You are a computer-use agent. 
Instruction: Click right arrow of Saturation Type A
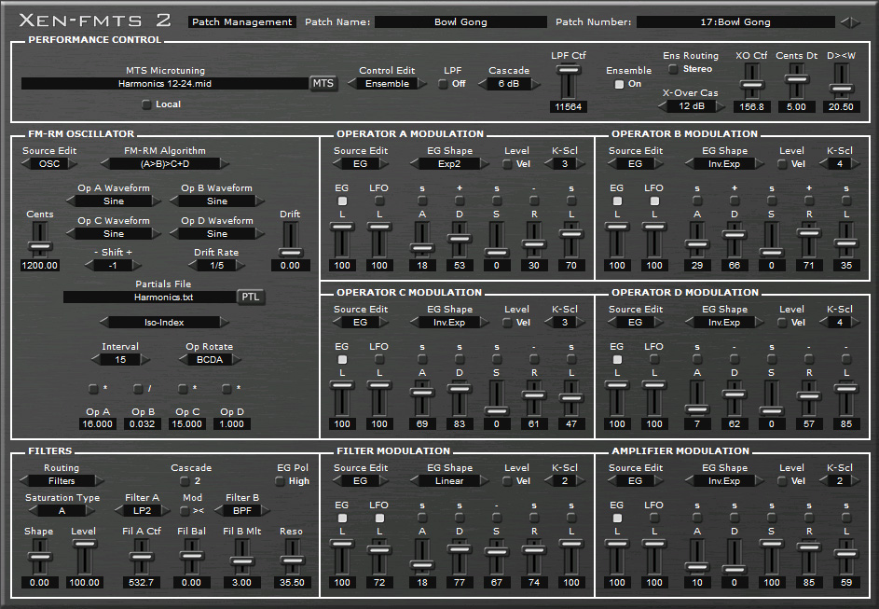90,511
